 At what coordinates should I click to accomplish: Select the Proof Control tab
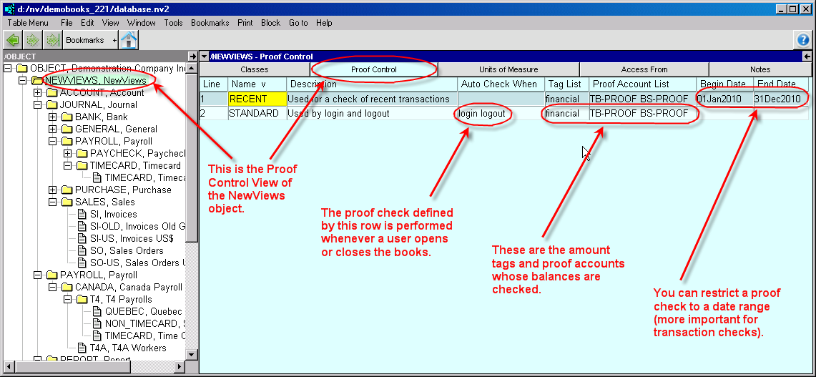373,69
